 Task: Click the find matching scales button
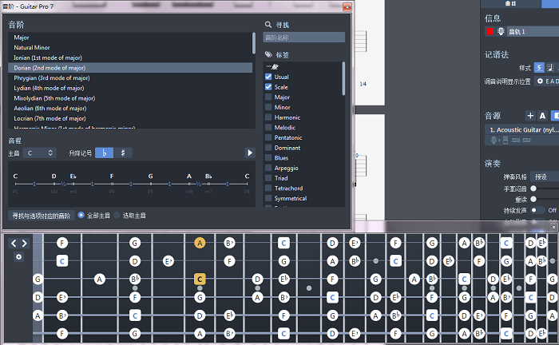point(41,216)
